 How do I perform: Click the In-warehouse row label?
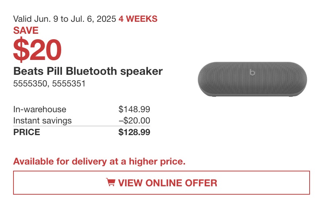pyautogui.click(x=40, y=109)
